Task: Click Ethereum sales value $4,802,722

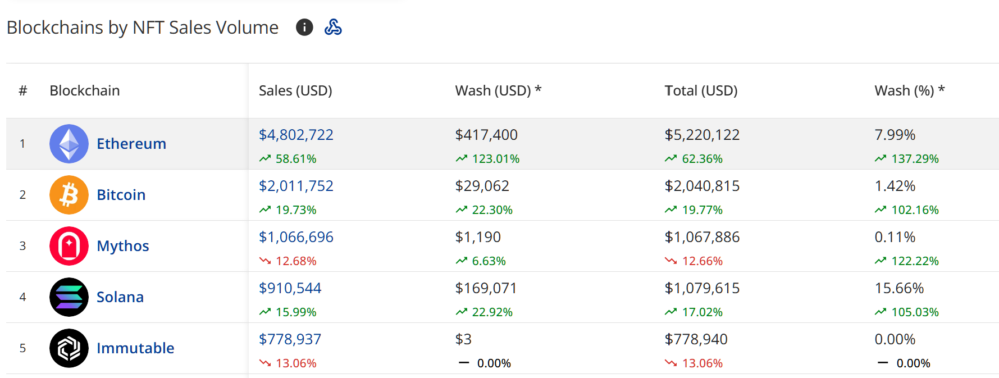Action: [296, 135]
